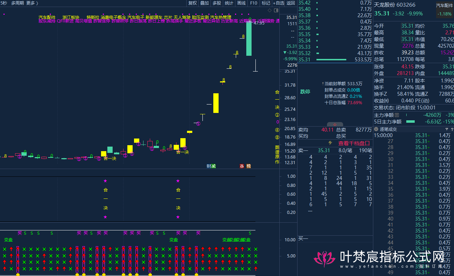Image resolution: width=454 pixels, height=276 pixels.
Task: Click the 5日主力净额 -6.63亿 row
Action: point(413,122)
